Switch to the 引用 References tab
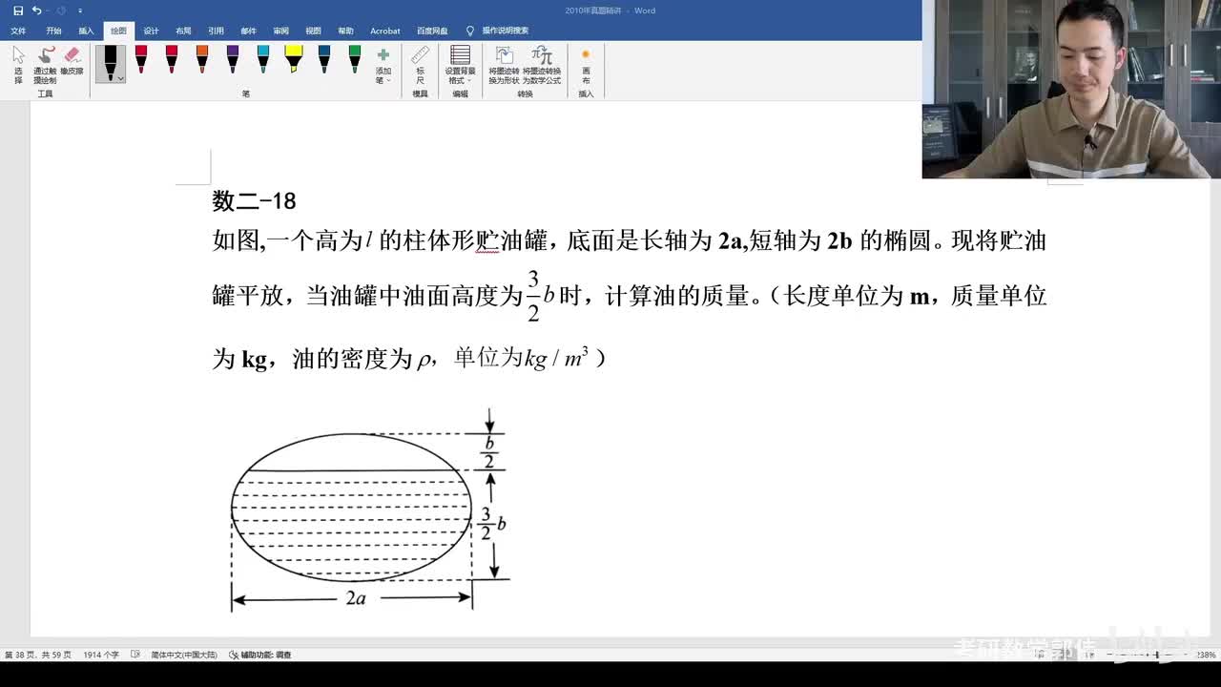This screenshot has height=687, width=1221. pyautogui.click(x=216, y=31)
